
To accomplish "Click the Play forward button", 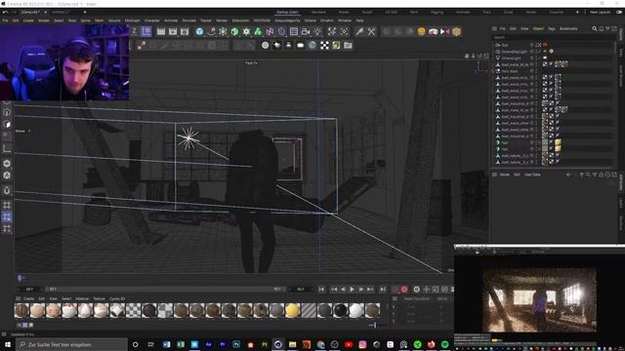I will (352, 290).
